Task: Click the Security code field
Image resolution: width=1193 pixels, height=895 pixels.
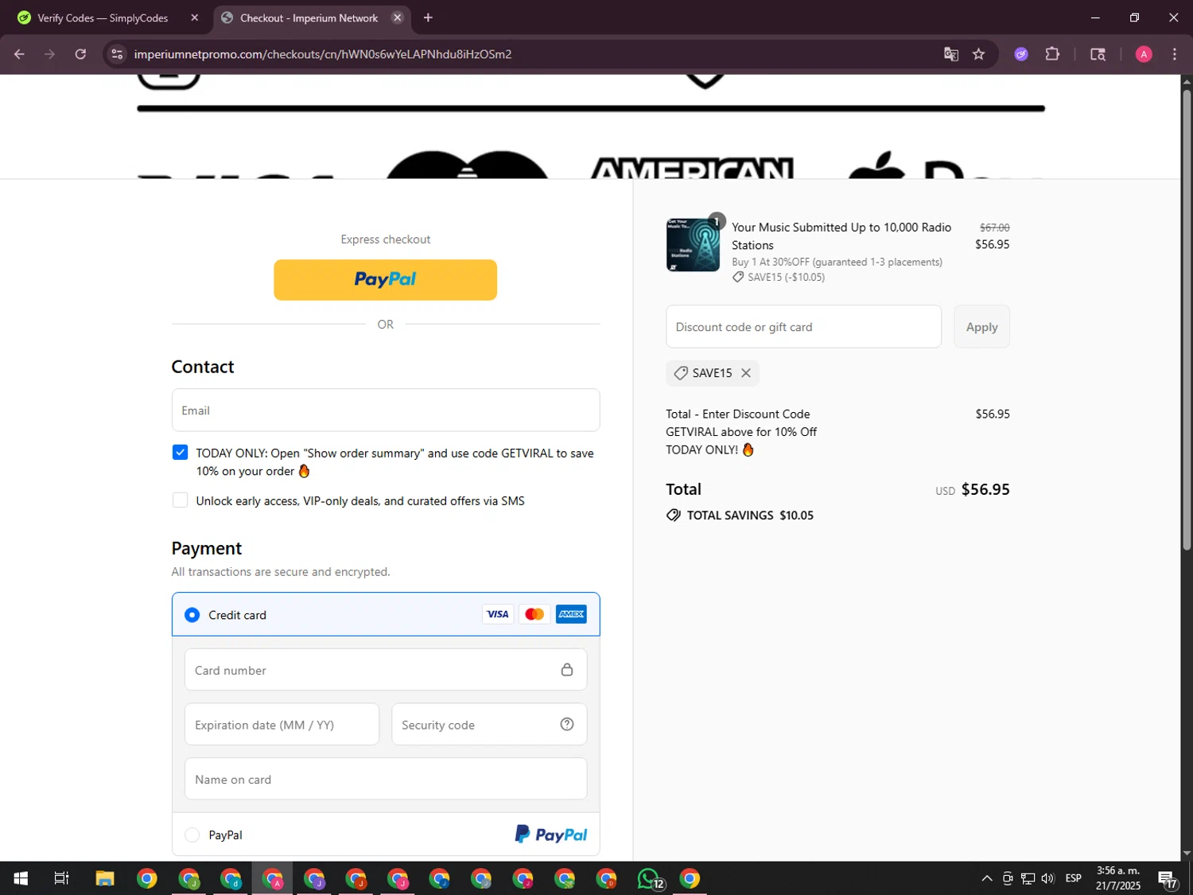Action: pos(489,724)
